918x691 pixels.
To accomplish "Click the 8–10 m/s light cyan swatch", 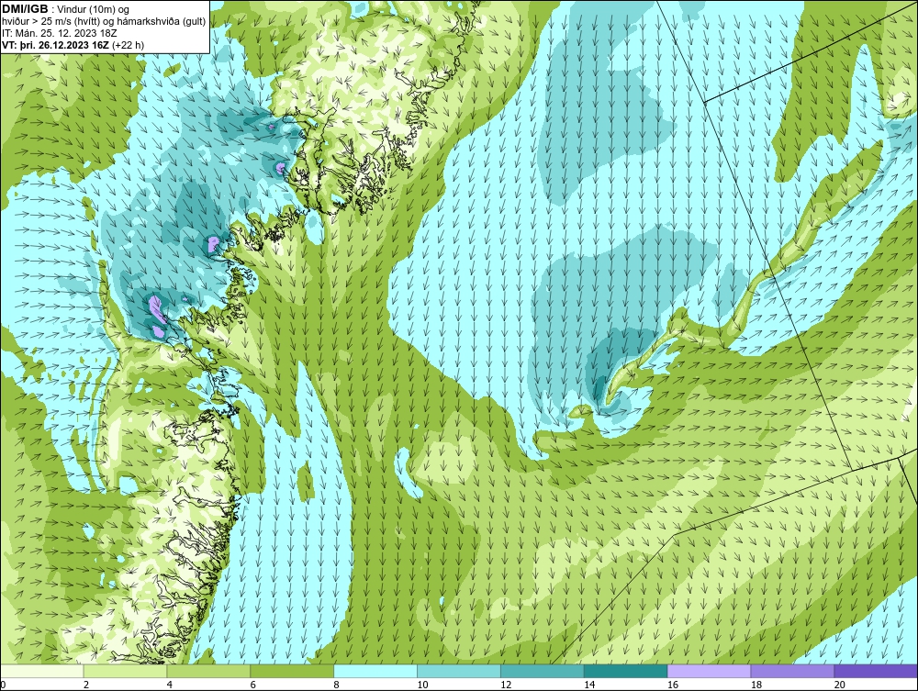I will pyautogui.click(x=375, y=671).
